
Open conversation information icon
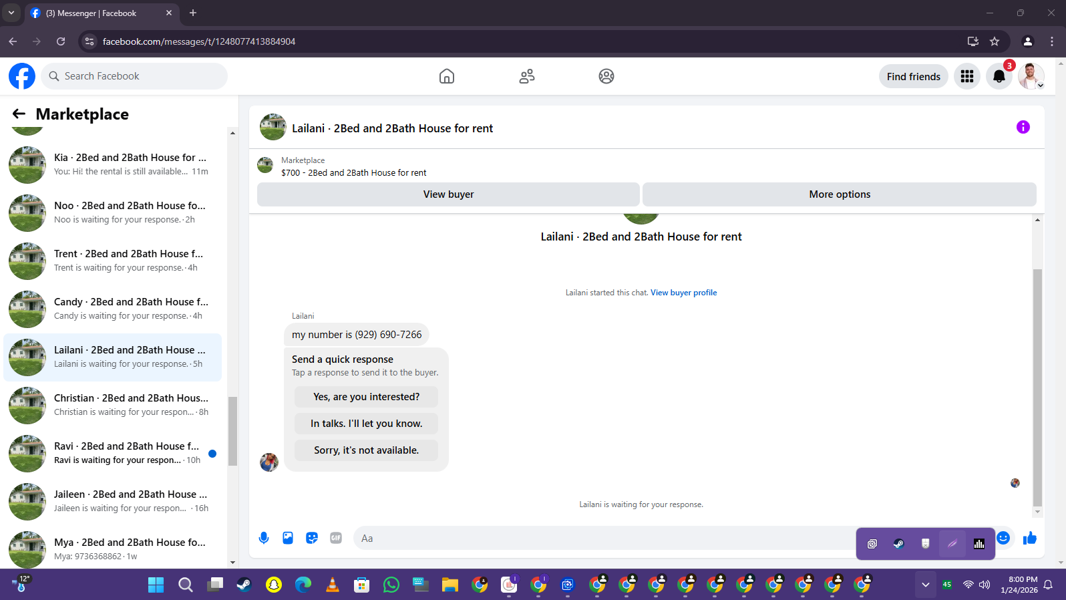1023,127
